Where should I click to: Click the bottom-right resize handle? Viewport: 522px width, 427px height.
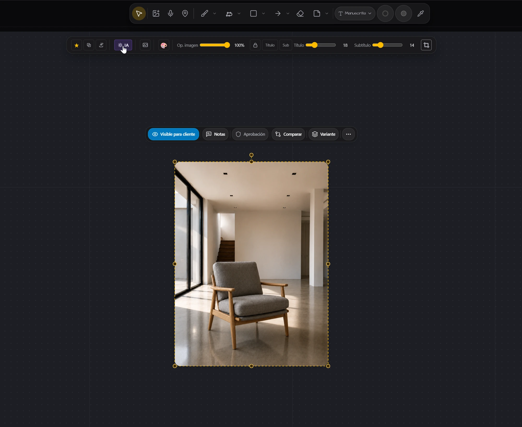click(x=328, y=366)
